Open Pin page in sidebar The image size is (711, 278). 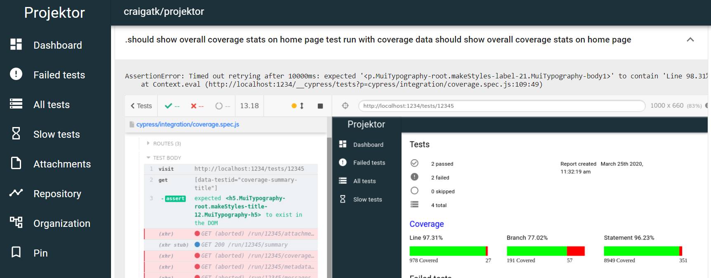tap(40, 253)
